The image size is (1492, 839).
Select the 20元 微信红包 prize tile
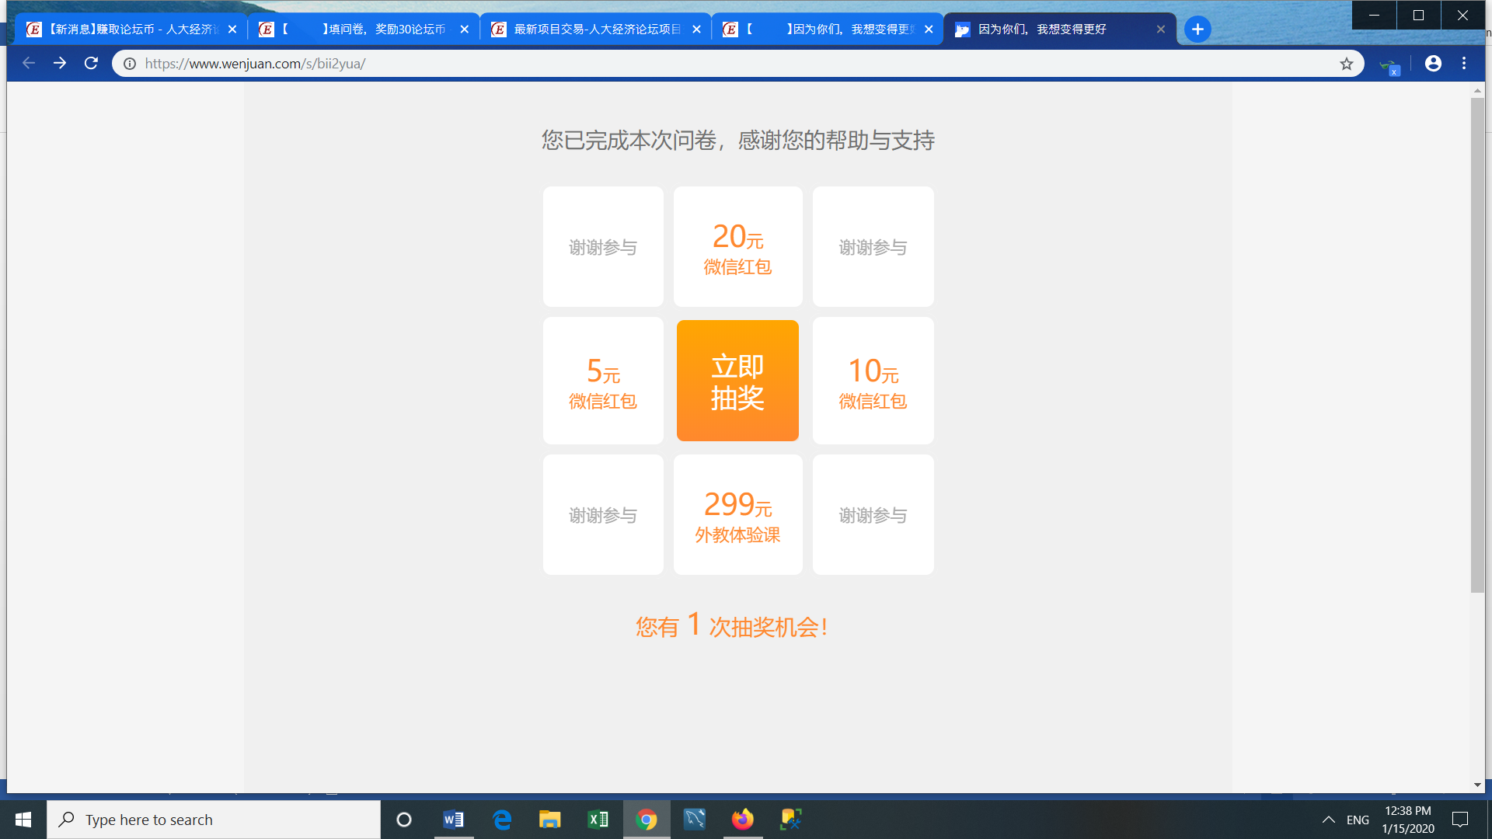click(x=737, y=247)
